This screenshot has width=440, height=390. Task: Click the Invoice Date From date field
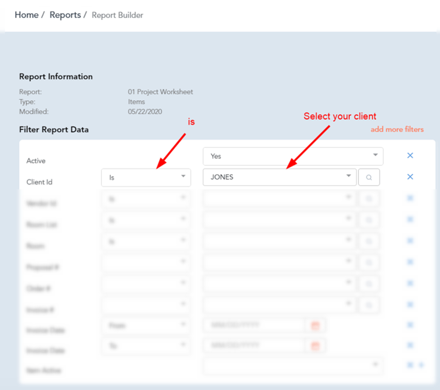254,325
